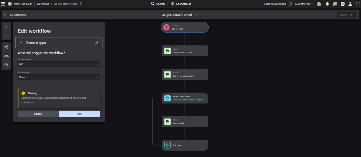This screenshot has height=157, width=361.
Task: Click the Search@a32c68b3 account text
Action: click(275, 4)
